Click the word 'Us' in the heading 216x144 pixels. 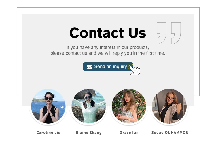(137, 33)
